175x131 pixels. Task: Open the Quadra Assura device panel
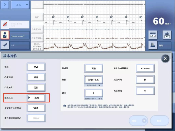click(19, 35)
